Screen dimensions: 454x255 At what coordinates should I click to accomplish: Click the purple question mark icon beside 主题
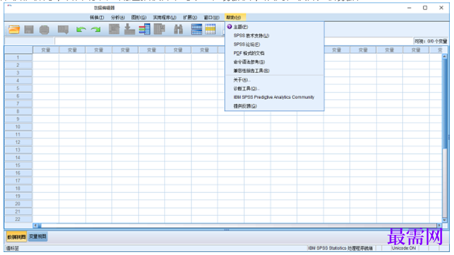tap(229, 27)
